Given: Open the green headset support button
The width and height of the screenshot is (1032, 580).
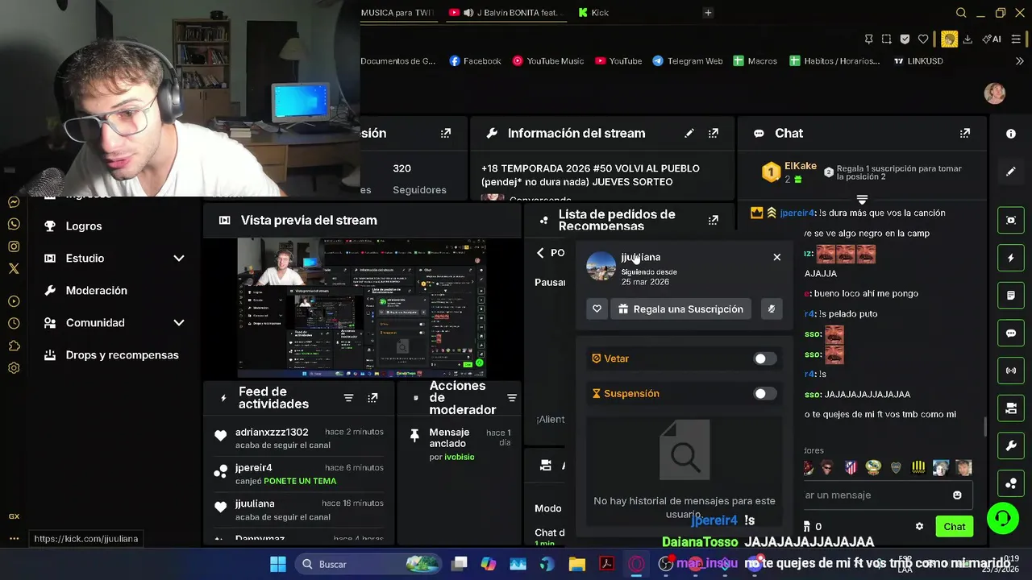Looking at the screenshot, I should (1003, 517).
